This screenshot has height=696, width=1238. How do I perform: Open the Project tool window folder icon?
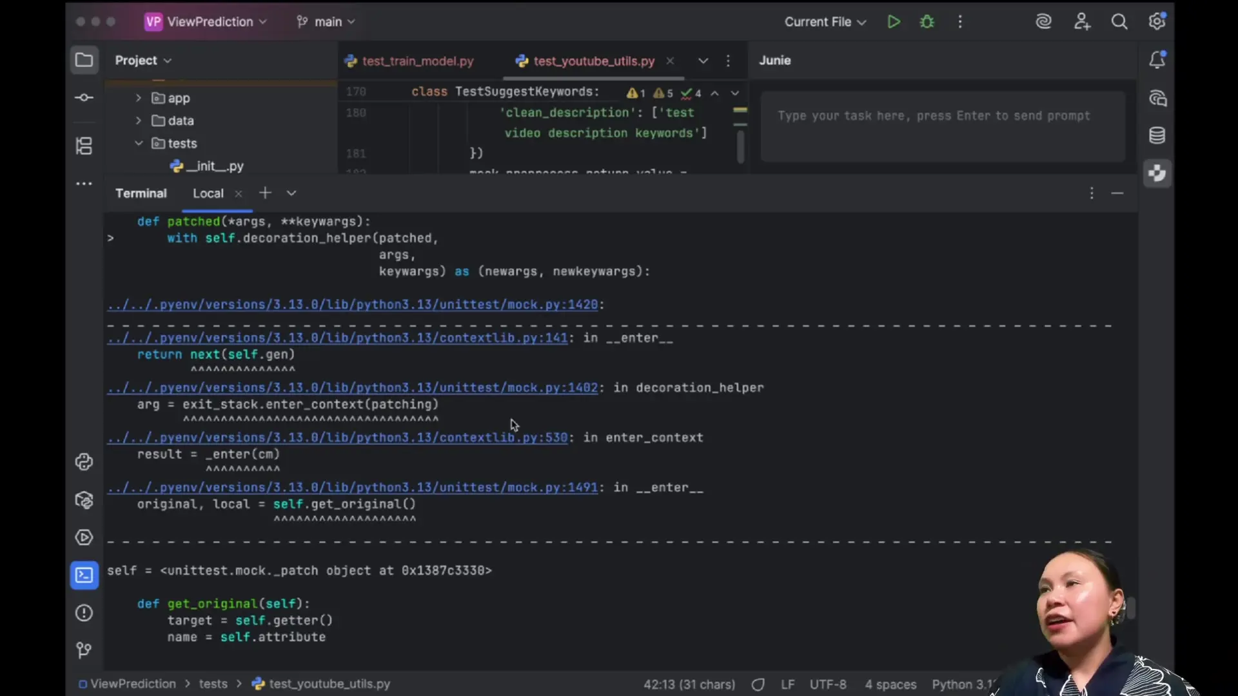(x=84, y=60)
